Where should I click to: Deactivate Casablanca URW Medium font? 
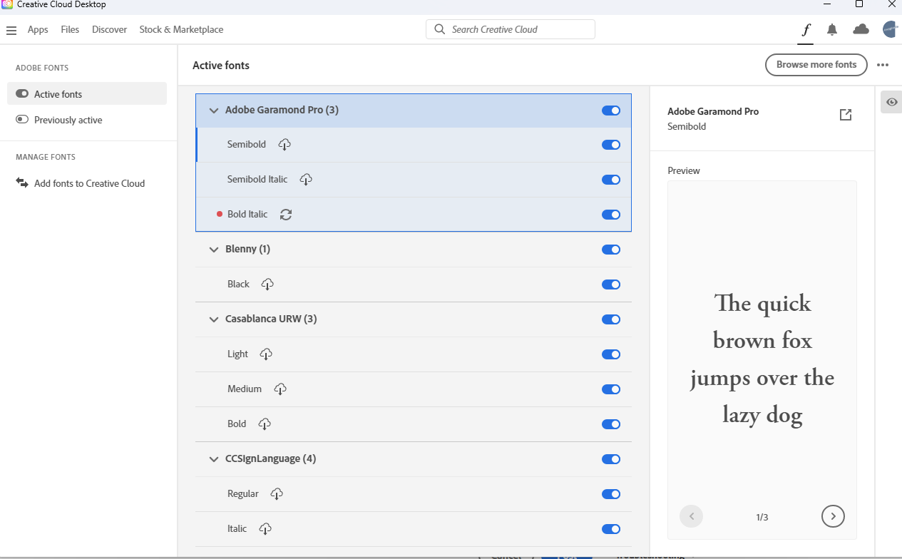611,389
